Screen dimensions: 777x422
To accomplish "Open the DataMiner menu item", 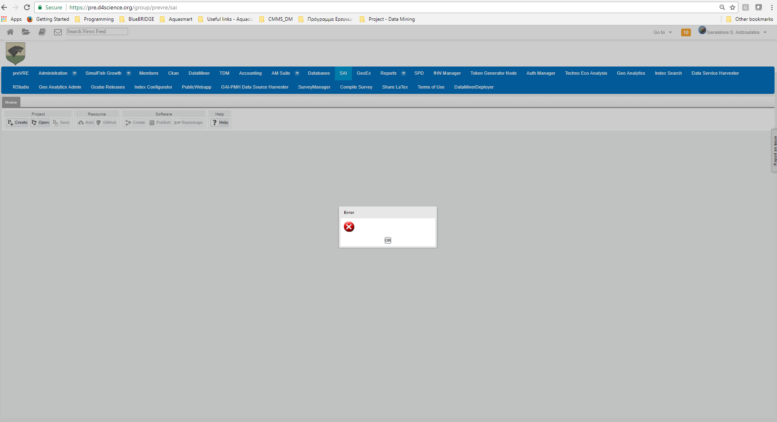I will point(199,73).
